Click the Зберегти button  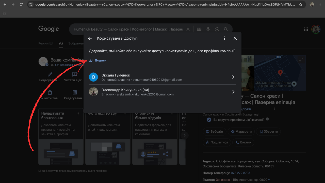click(x=269, y=132)
